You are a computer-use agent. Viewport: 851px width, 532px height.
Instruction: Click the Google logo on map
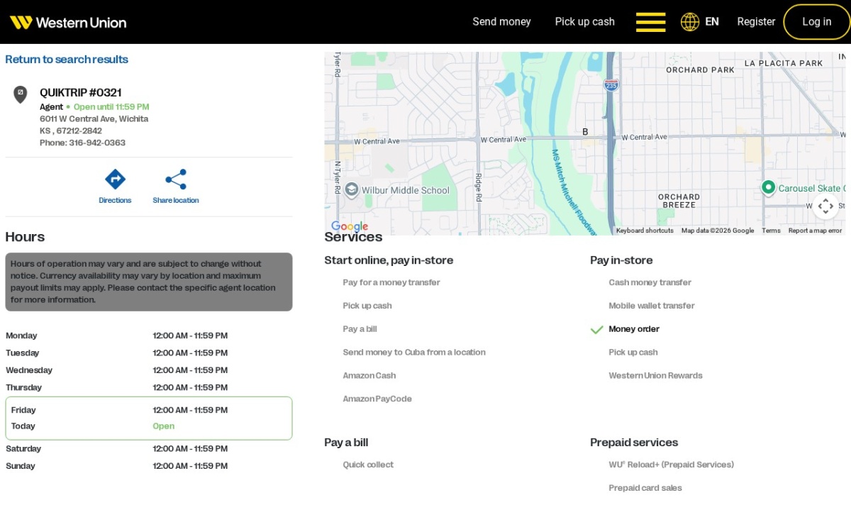[x=350, y=227]
